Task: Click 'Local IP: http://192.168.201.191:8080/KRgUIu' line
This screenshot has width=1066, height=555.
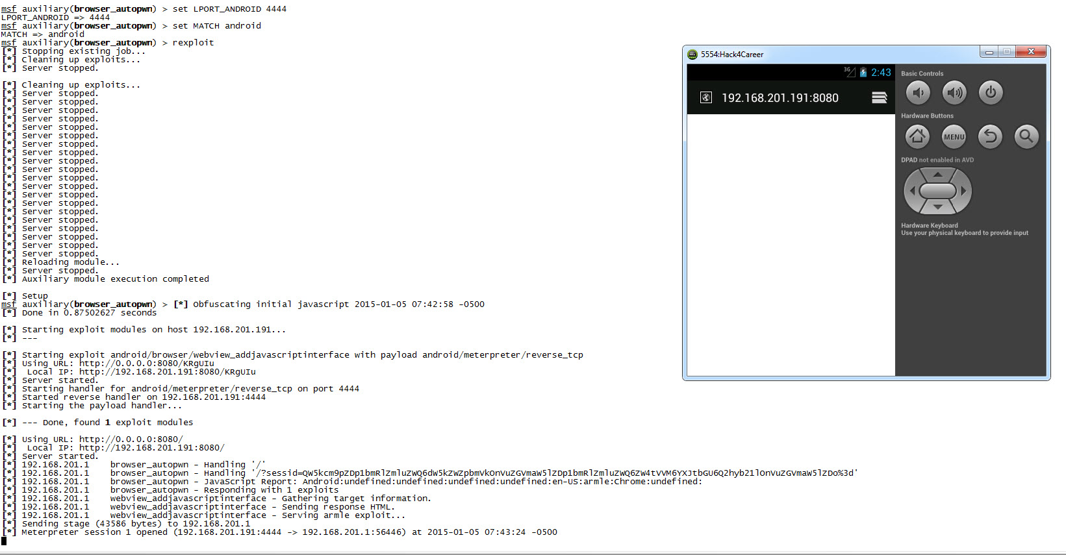Action: [129, 372]
